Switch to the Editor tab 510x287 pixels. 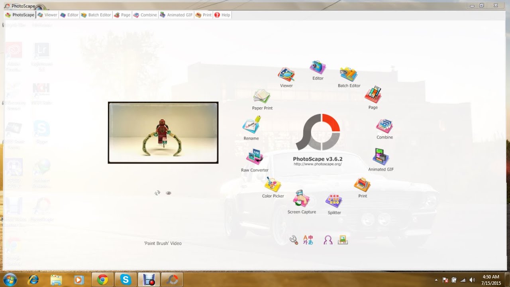pyautogui.click(x=69, y=15)
